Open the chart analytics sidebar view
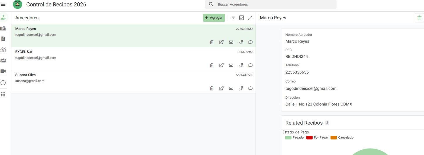The height and width of the screenshot is (155, 424). 3,50
